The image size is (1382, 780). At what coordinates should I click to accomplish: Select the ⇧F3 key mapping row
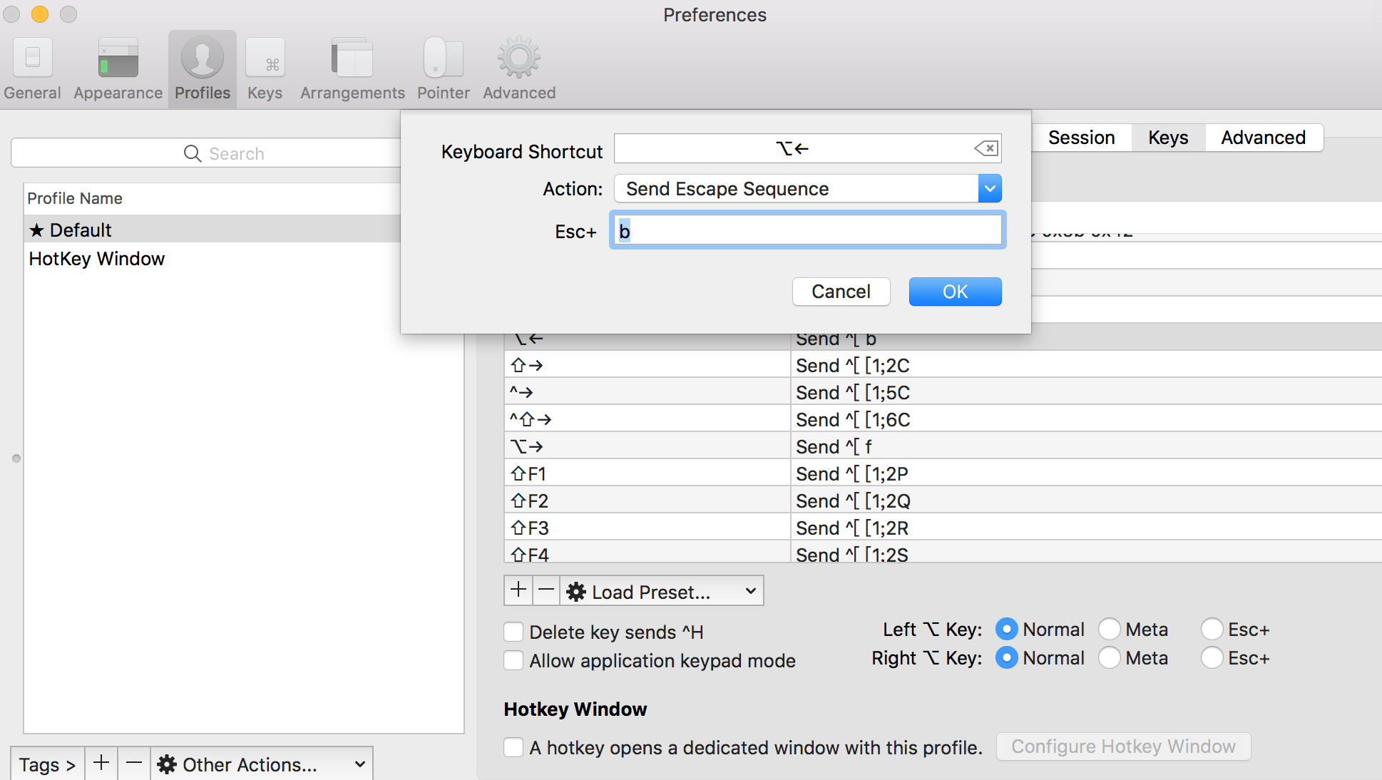pyautogui.click(x=943, y=528)
